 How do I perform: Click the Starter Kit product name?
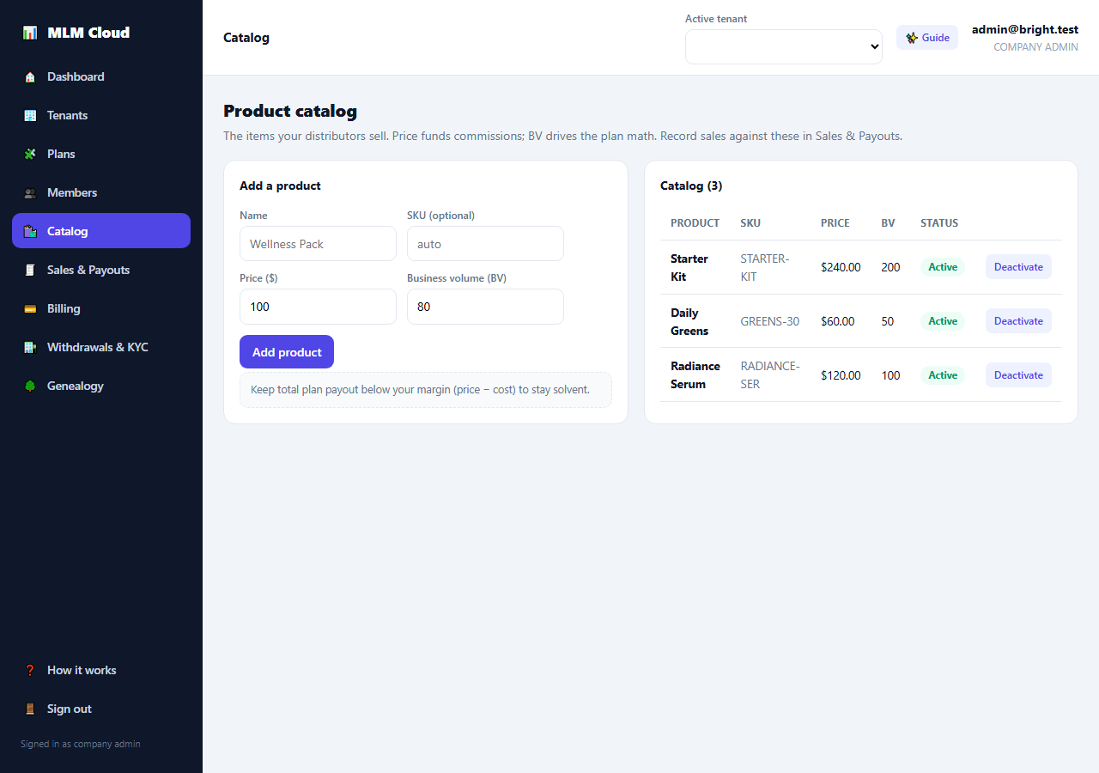tap(689, 268)
